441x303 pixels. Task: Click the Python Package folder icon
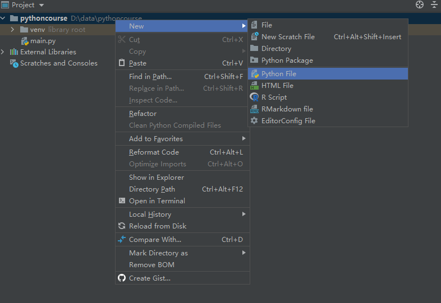[x=254, y=60]
